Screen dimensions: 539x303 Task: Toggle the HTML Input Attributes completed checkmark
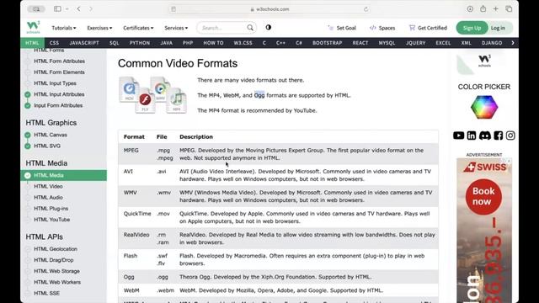coord(28,94)
